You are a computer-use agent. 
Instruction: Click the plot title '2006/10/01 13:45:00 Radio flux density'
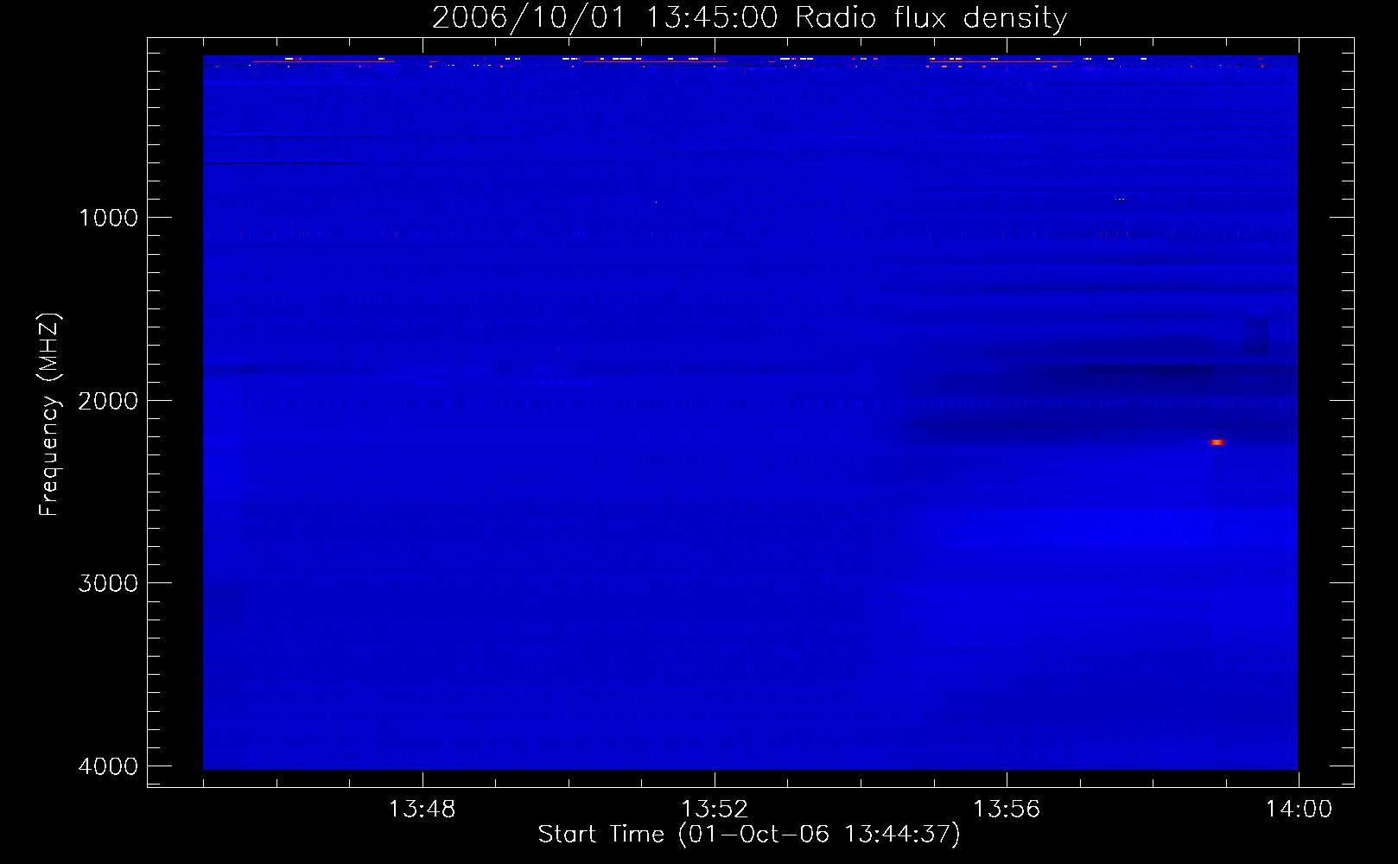749,17
